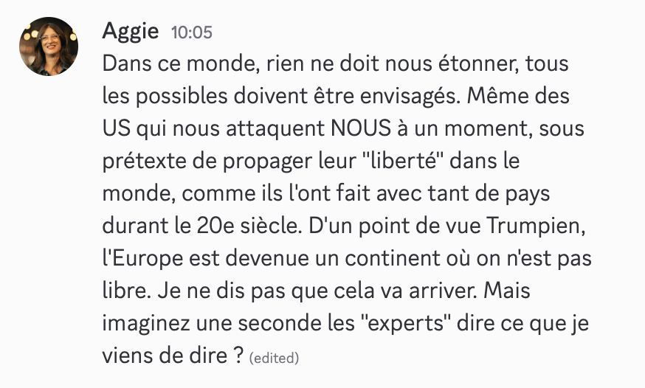645x388 pixels.
Task: Click the question mark ending the message
Action: pyautogui.click(x=238, y=356)
